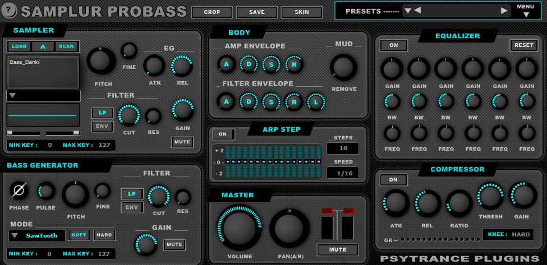Click the Compressor THRESH knob
The width and height of the screenshot is (547, 265).
click(490, 196)
